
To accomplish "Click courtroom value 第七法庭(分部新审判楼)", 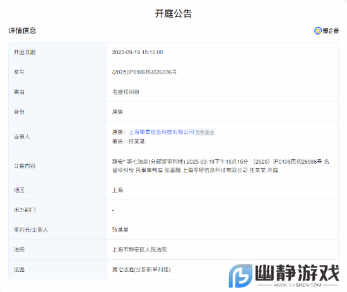I will tap(141, 269).
